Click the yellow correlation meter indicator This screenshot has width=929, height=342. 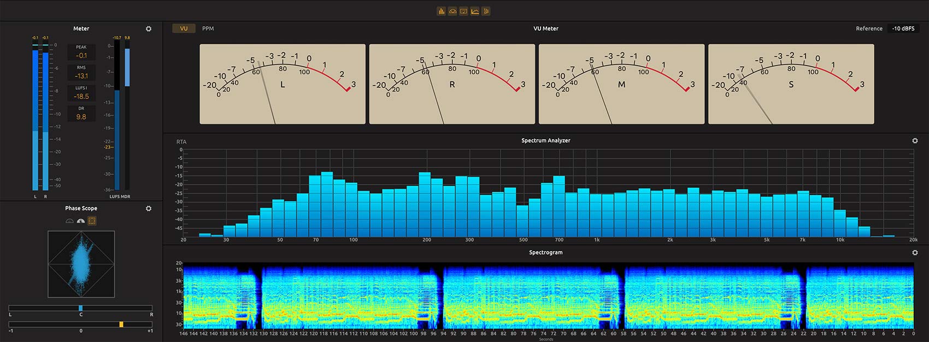pos(121,325)
